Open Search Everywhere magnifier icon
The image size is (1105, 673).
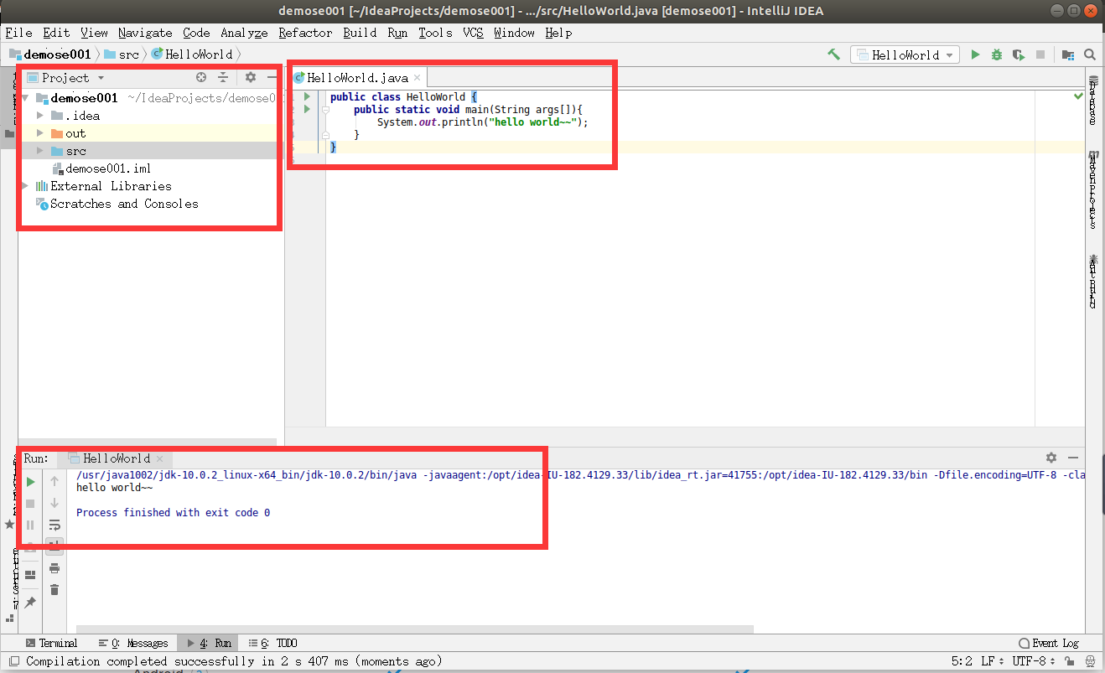pos(1090,54)
